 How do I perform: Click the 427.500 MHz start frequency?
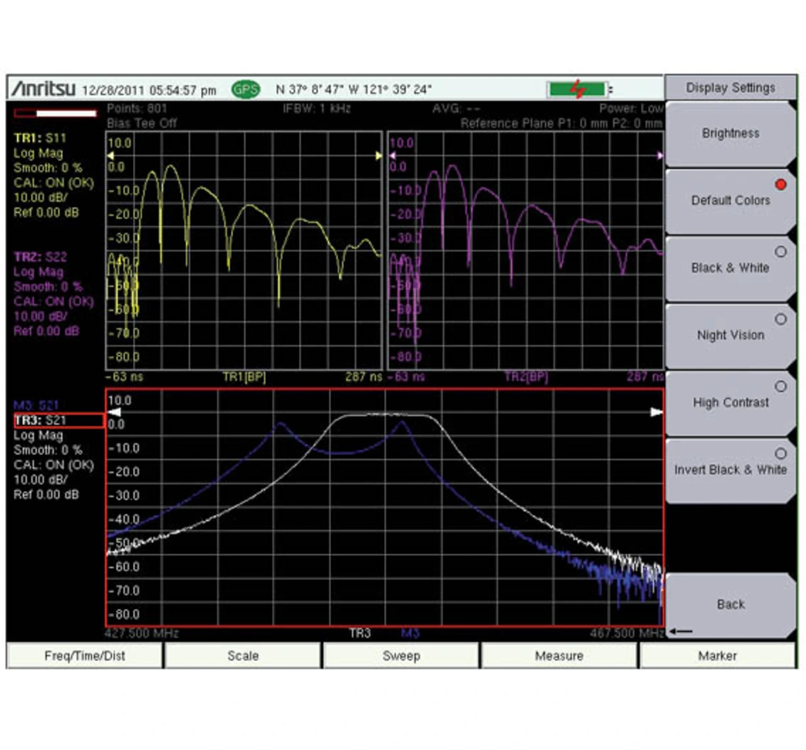tap(142, 633)
